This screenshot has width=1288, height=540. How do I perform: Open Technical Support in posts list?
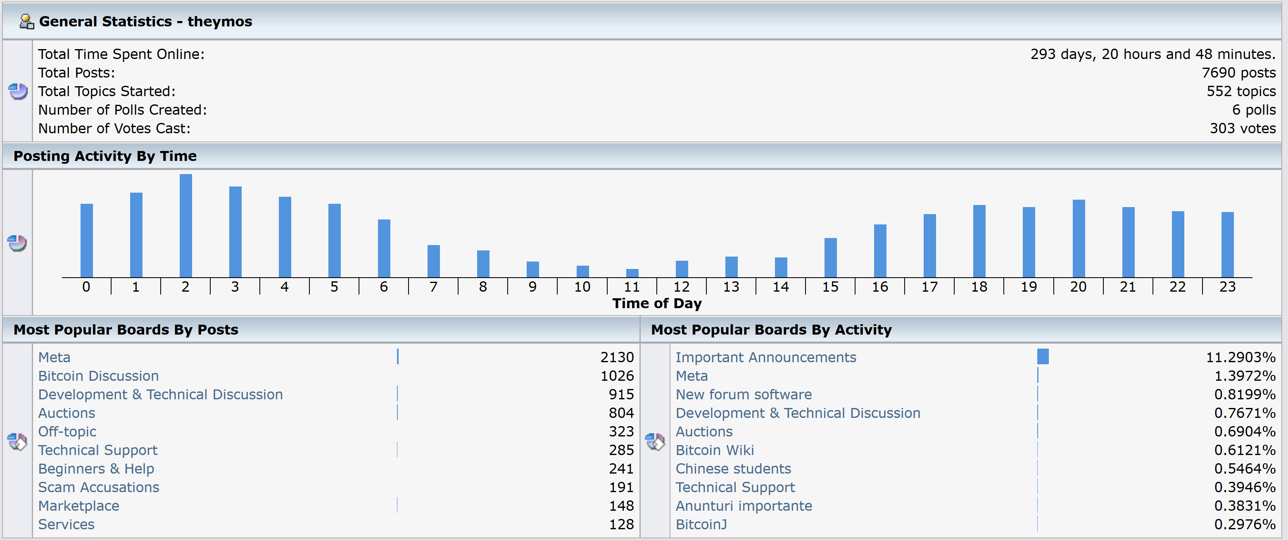pos(97,450)
